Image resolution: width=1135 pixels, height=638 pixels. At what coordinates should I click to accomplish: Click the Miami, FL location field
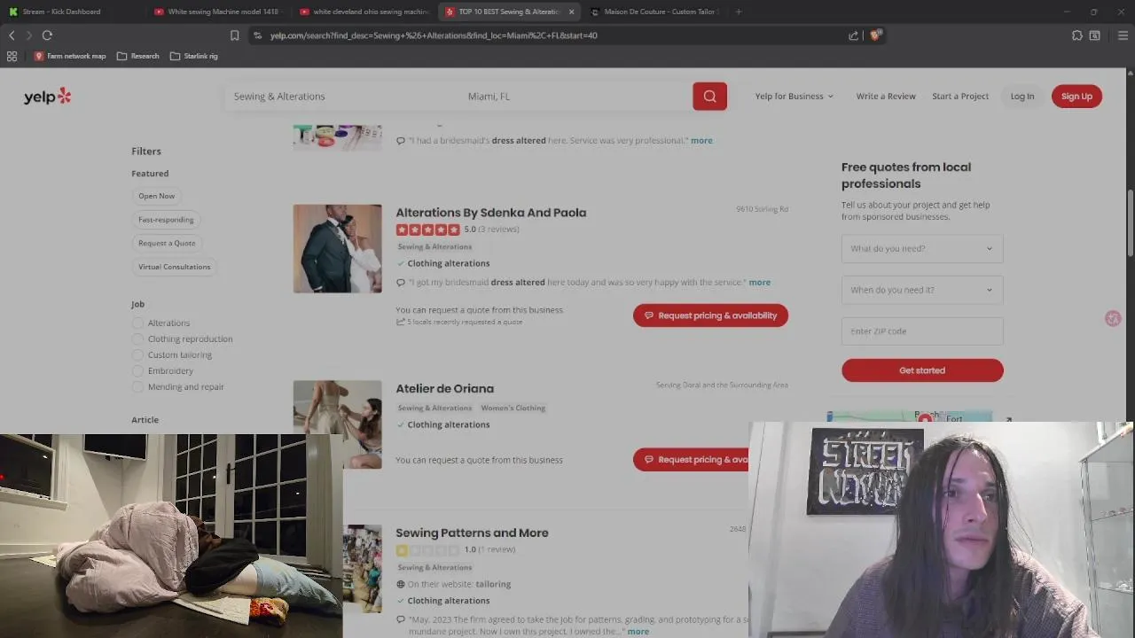575,96
